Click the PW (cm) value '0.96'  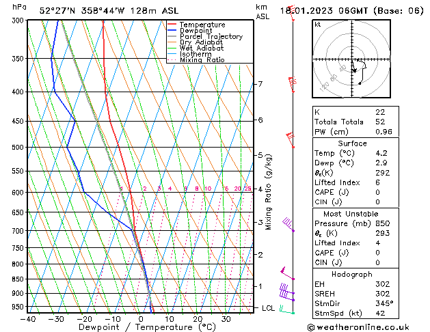coord(384,132)
